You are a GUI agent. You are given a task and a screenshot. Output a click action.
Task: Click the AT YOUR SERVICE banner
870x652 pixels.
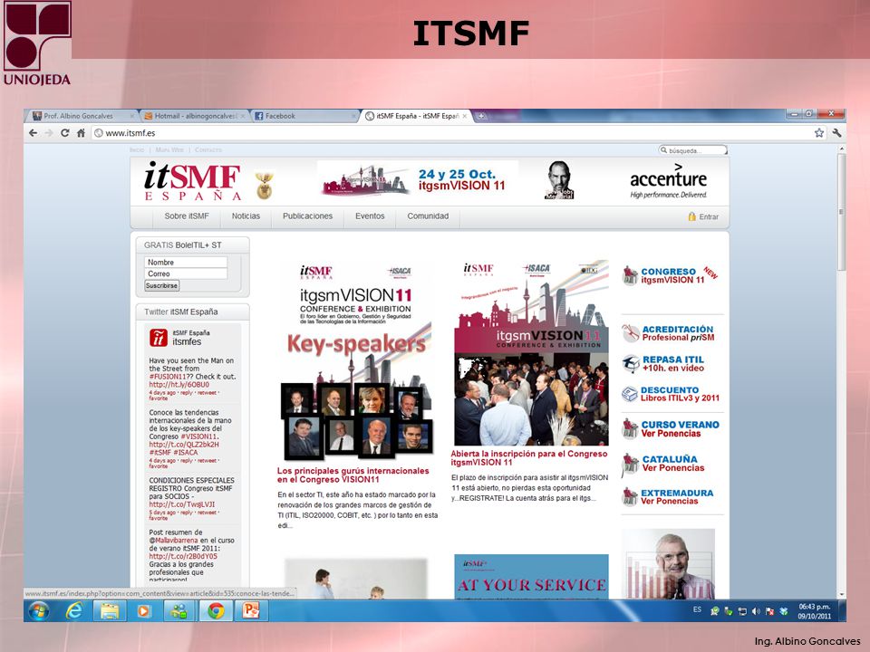(531, 577)
